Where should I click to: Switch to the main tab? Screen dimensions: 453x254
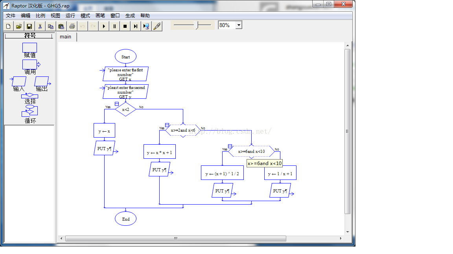pos(66,36)
